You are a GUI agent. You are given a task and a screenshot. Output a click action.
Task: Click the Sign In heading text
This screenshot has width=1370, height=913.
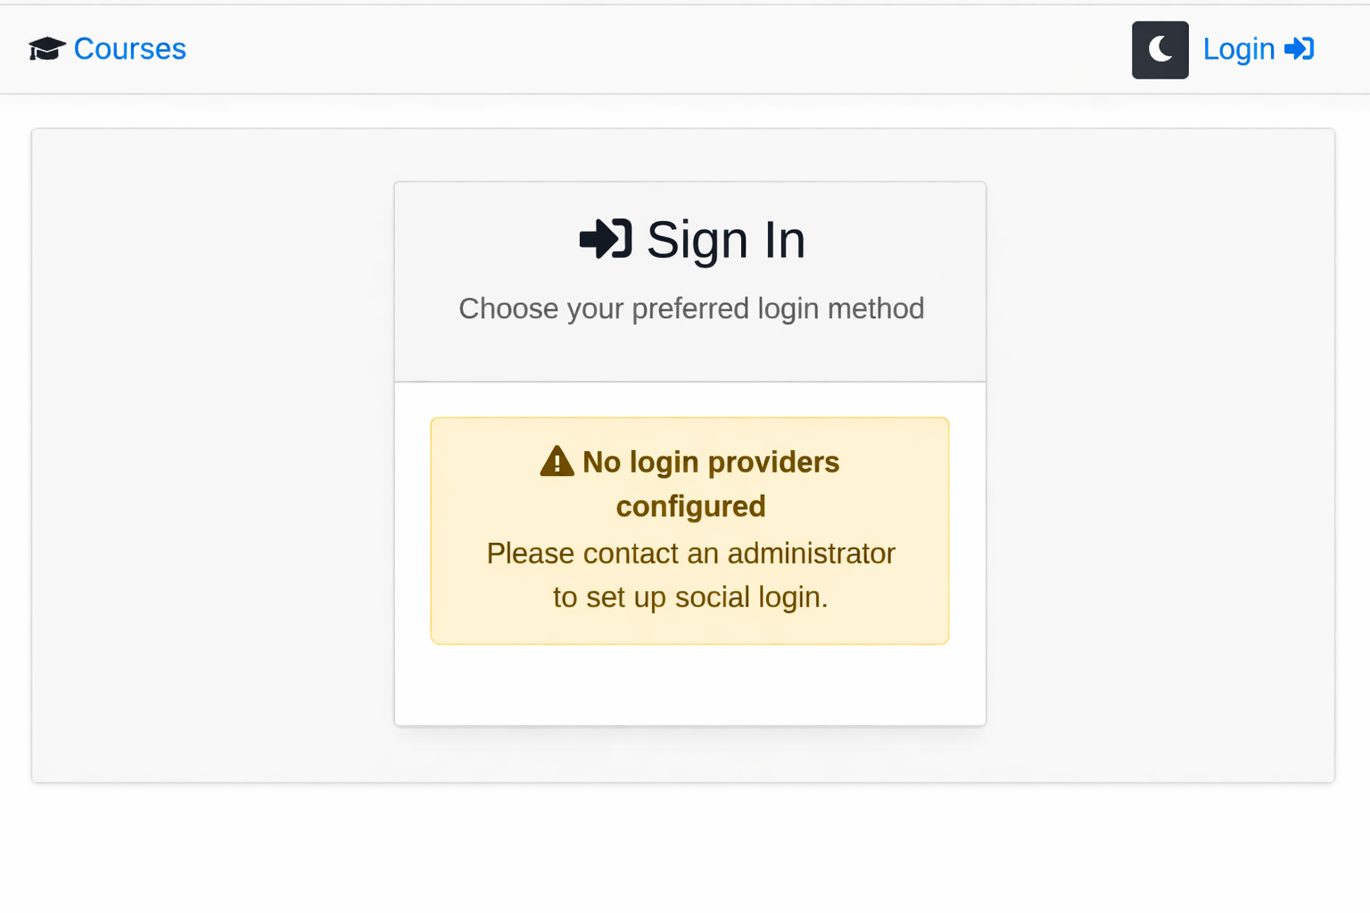coord(725,240)
